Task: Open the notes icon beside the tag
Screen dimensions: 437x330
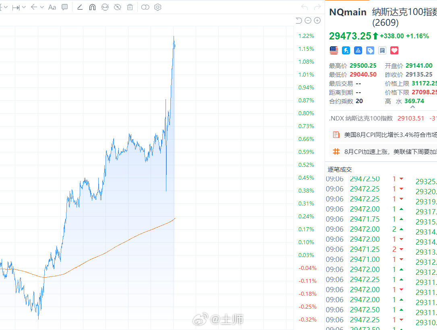Action: (x=382, y=50)
